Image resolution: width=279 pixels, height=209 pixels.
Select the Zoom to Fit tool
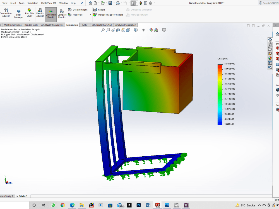[103, 30]
